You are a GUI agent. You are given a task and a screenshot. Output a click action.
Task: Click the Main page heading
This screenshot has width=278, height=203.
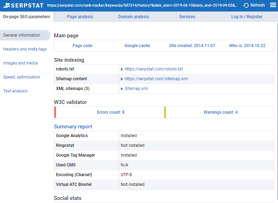pos(66,36)
